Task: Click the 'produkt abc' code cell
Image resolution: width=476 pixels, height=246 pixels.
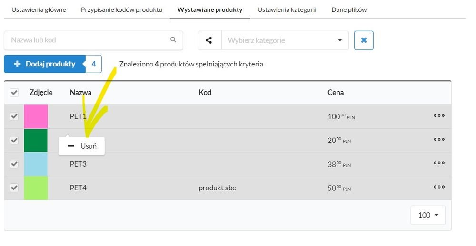Action: pyautogui.click(x=217, y=188)
